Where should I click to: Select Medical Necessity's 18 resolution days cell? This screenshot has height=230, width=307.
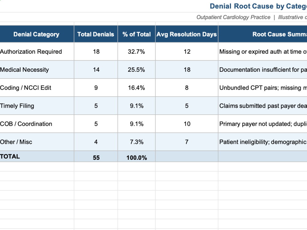tap(187, 70)
